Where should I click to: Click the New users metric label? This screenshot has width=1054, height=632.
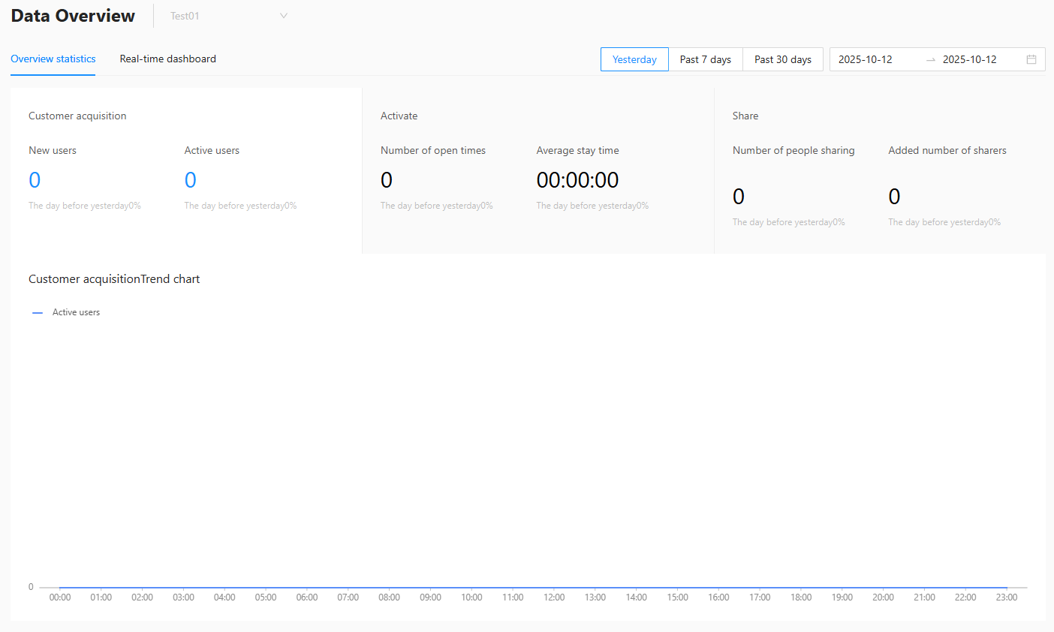coord(53,150)
